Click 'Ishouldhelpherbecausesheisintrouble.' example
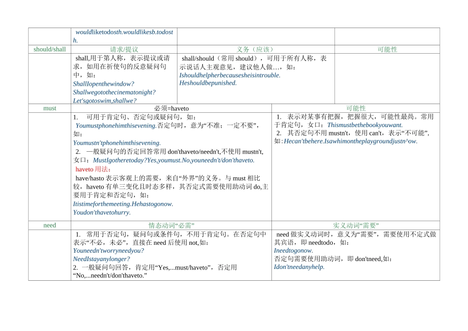 point(230,75)
